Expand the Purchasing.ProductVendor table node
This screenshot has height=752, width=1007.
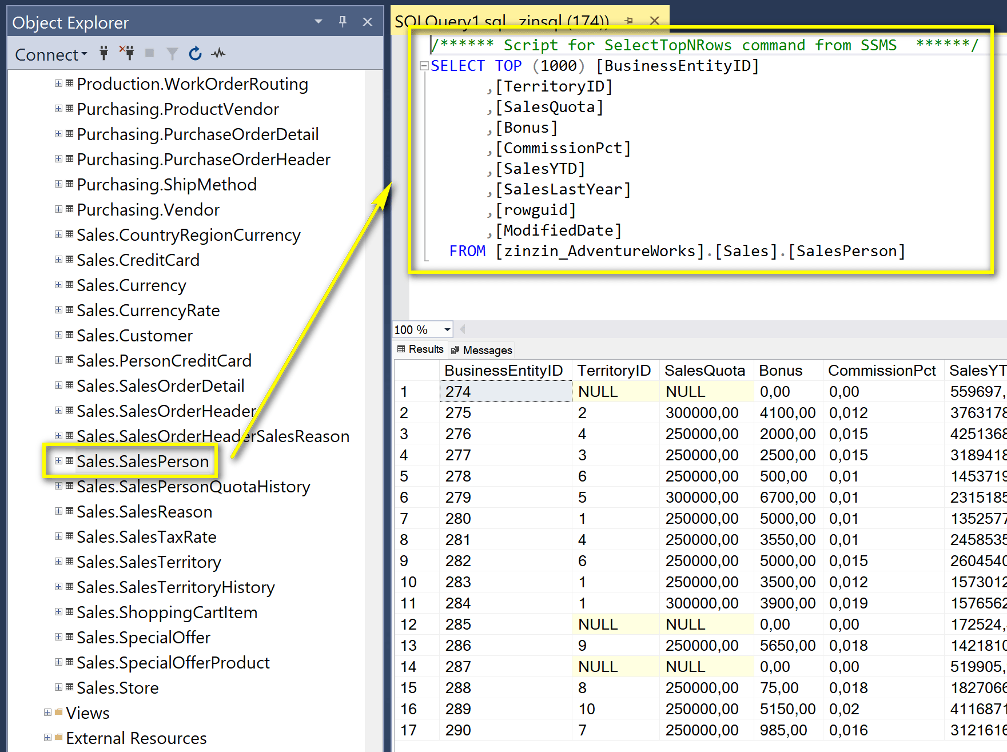point(58,109)
